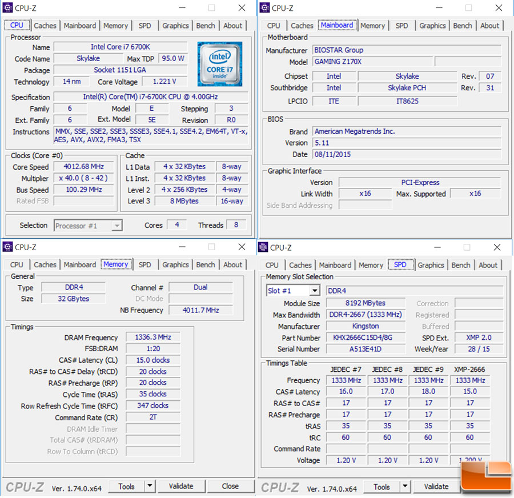The width and height of the screenshot is (514, 498).
Task: Open the Caches tab in CPU window
Action: 45,26
